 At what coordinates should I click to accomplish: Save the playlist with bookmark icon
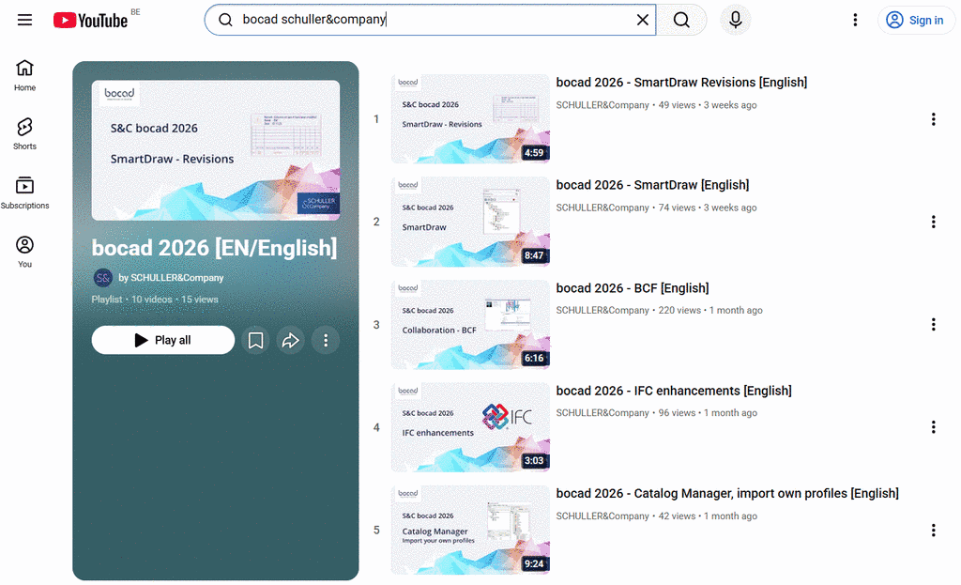point(255,340)
